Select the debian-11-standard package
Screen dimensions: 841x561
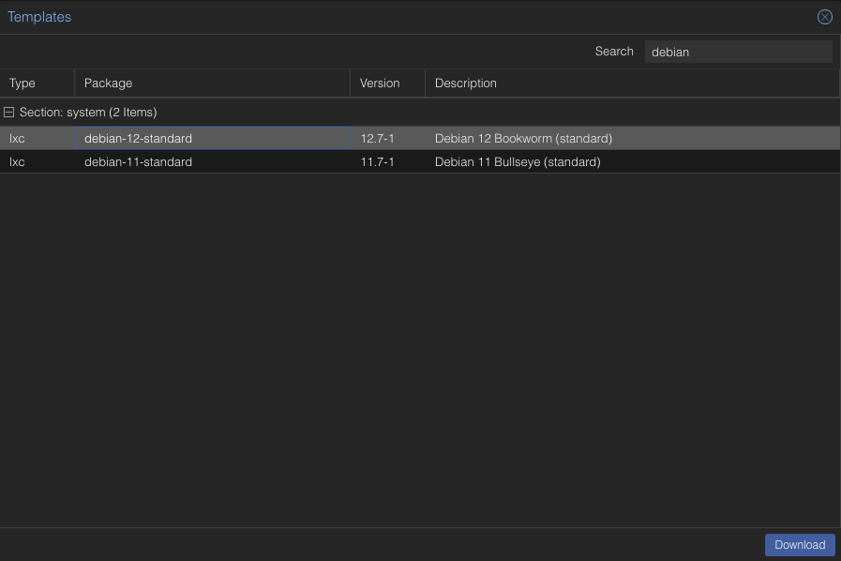(138, 162)
